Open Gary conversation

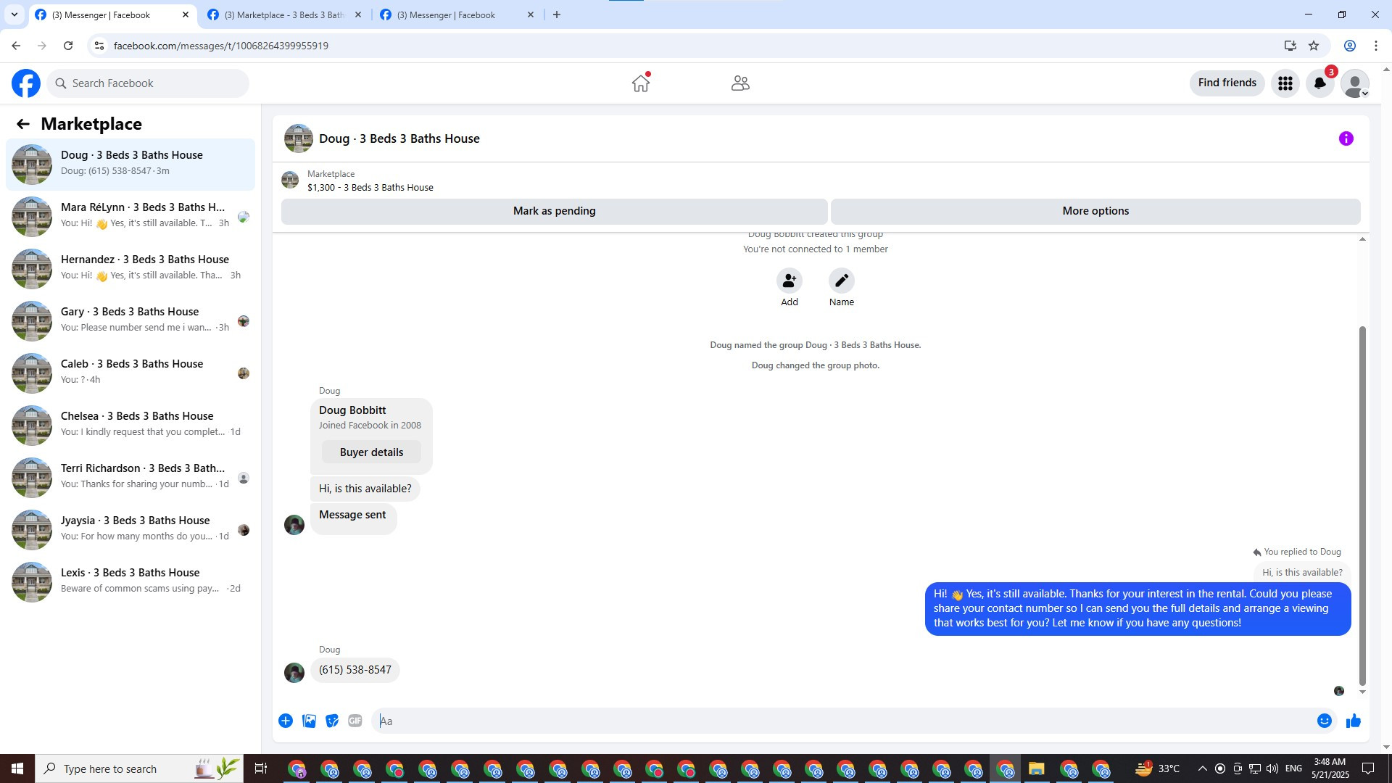pos(130,320)
